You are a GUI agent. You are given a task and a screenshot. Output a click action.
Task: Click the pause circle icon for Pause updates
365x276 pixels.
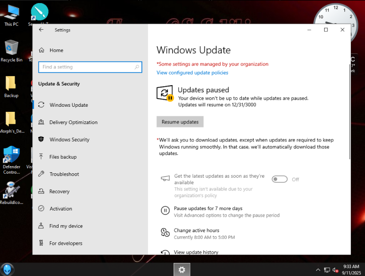click(x=165, y=211)
